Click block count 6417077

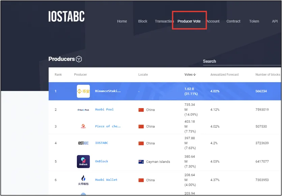(262, 162)
